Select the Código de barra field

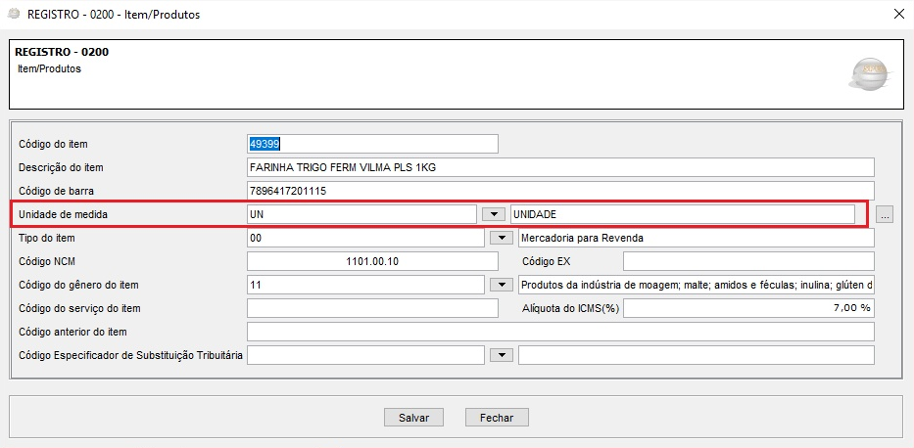tap(560, 191)
